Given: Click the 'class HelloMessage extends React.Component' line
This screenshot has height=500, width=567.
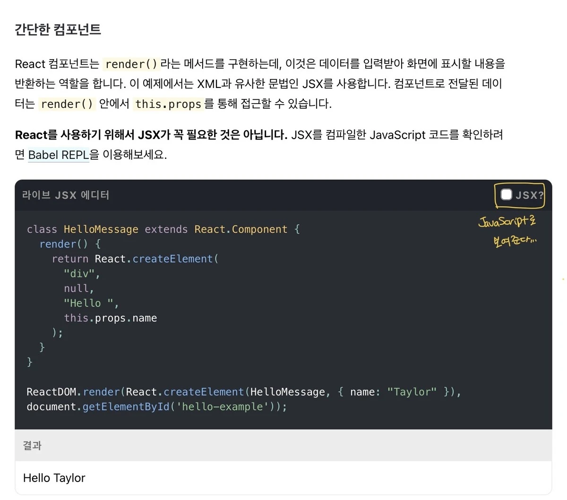Looking at the screenshot, I should coord(163,229).
